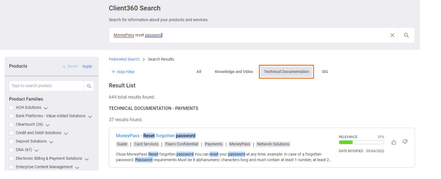Check Bank Platforms - Value Added Solutions

(11, 116)
